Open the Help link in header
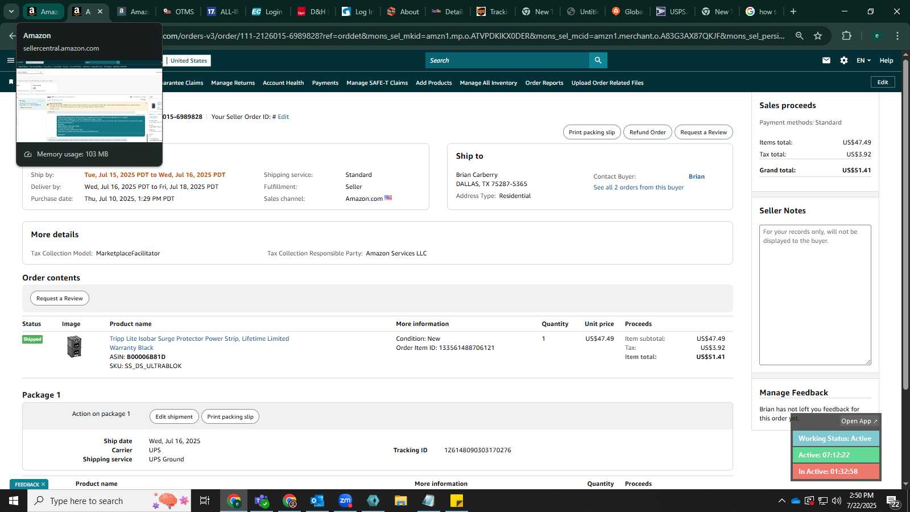The height and width of the screenshot is (512, 910). pos(886,60)
